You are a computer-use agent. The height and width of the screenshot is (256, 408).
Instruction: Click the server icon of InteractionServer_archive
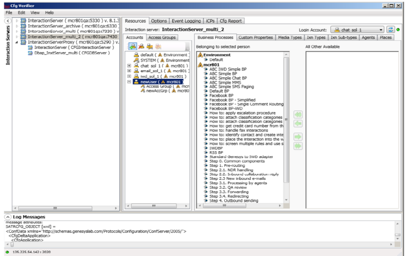click(23, 26)
